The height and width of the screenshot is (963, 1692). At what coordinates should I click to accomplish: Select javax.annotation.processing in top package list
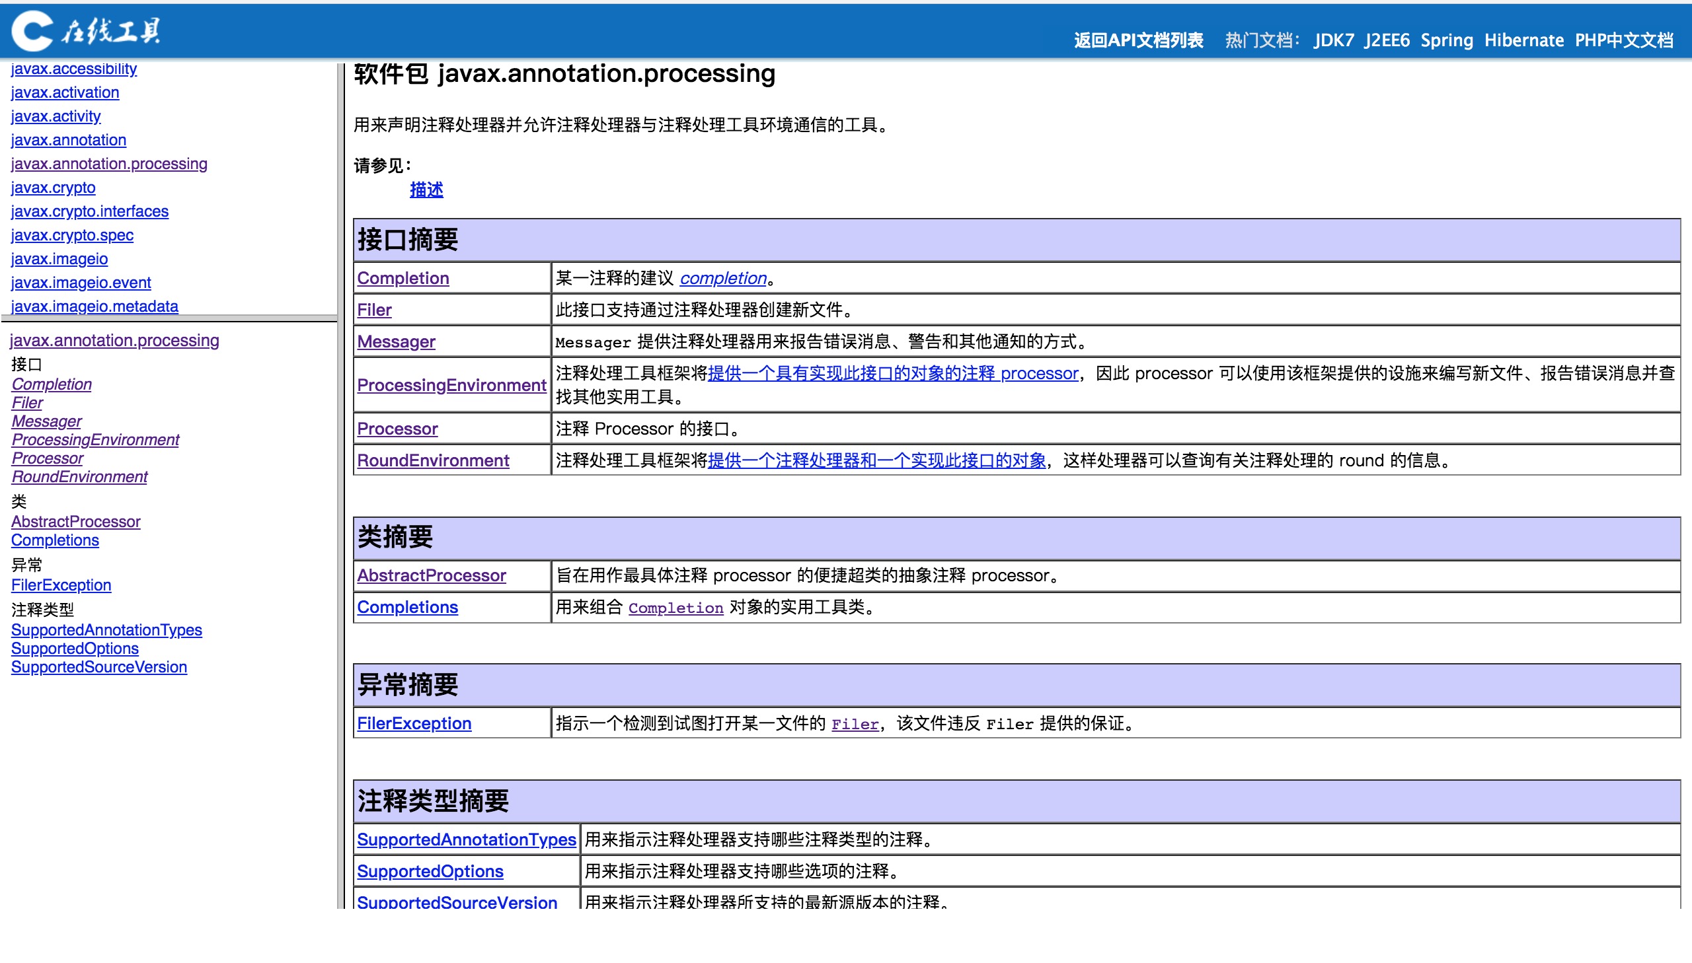click(109, 164)
